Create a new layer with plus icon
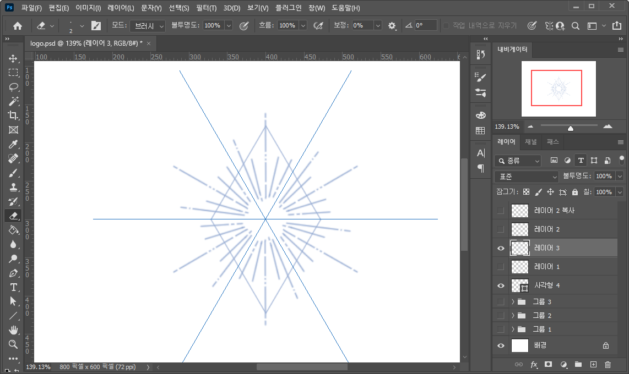Screen dimensions: 629x374 (x=593, y=365)
